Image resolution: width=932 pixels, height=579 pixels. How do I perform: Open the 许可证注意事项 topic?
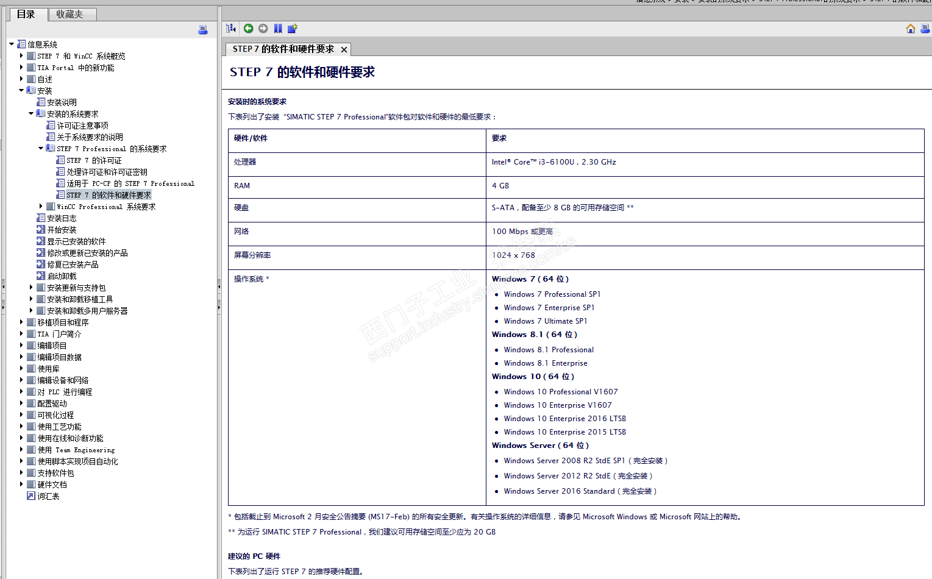(82, 126)
